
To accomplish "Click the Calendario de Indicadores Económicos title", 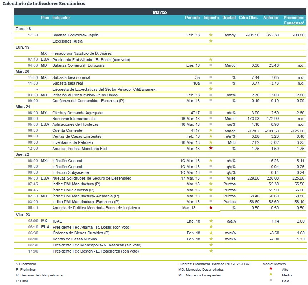I will click(44, 3).
